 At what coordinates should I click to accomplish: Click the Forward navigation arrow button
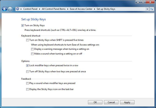tap(10, 9)
